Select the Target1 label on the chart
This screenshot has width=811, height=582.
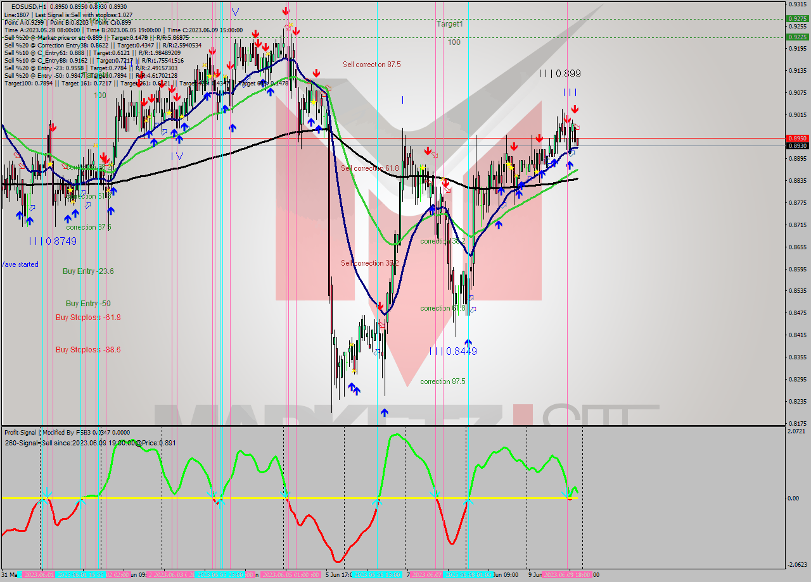click(450, 23)
